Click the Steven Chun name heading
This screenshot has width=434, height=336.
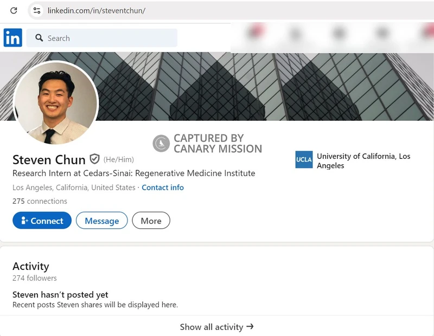(x=48, y=159)
